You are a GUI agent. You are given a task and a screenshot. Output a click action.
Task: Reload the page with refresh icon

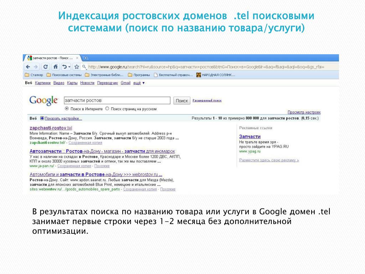pos(46,67)
